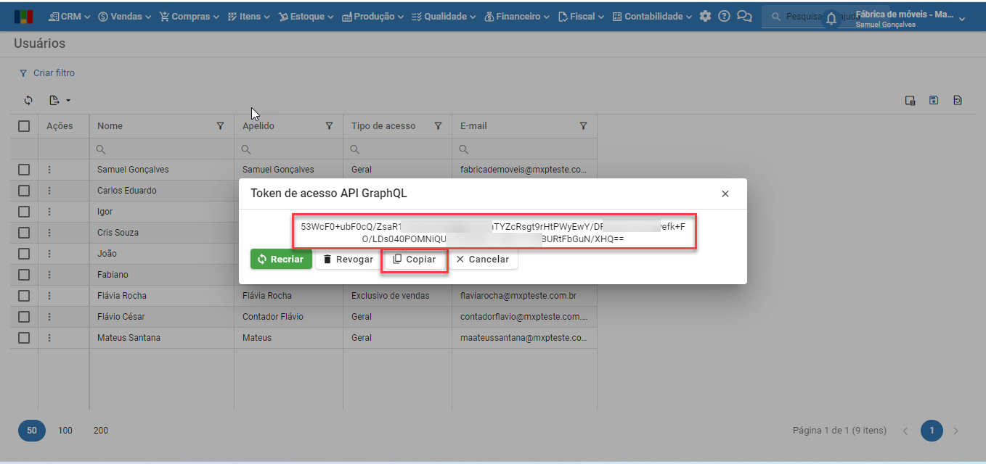This screenshot has height=464, width=986.
Task: Set page size to 100
Action: (65, 431)
